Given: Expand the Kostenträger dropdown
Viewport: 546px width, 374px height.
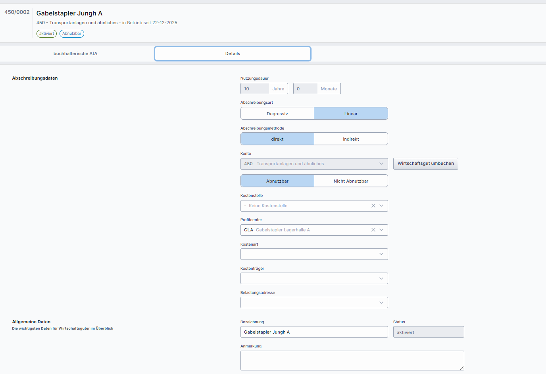Looking at the screenshot, I should [314, 278].
